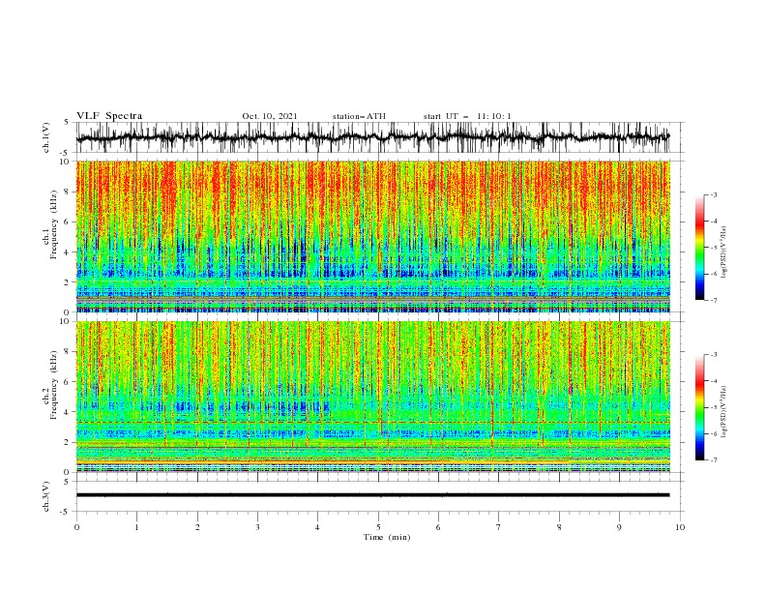Click time axis tick label "3"

point(257,527)
